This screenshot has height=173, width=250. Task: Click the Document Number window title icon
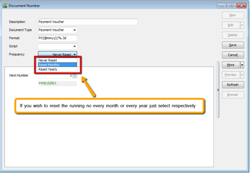tap(5, 6)
